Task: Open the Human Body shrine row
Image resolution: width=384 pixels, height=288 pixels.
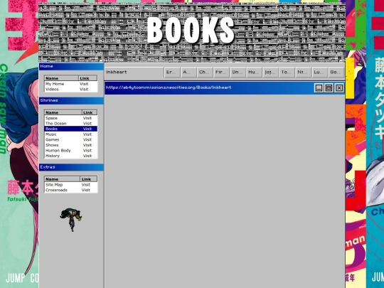Action: tap(71, 150)
